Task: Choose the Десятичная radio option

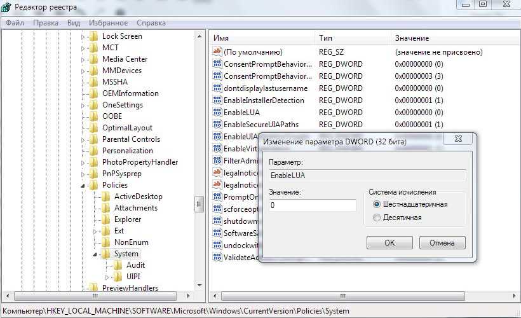Action: 377,218
